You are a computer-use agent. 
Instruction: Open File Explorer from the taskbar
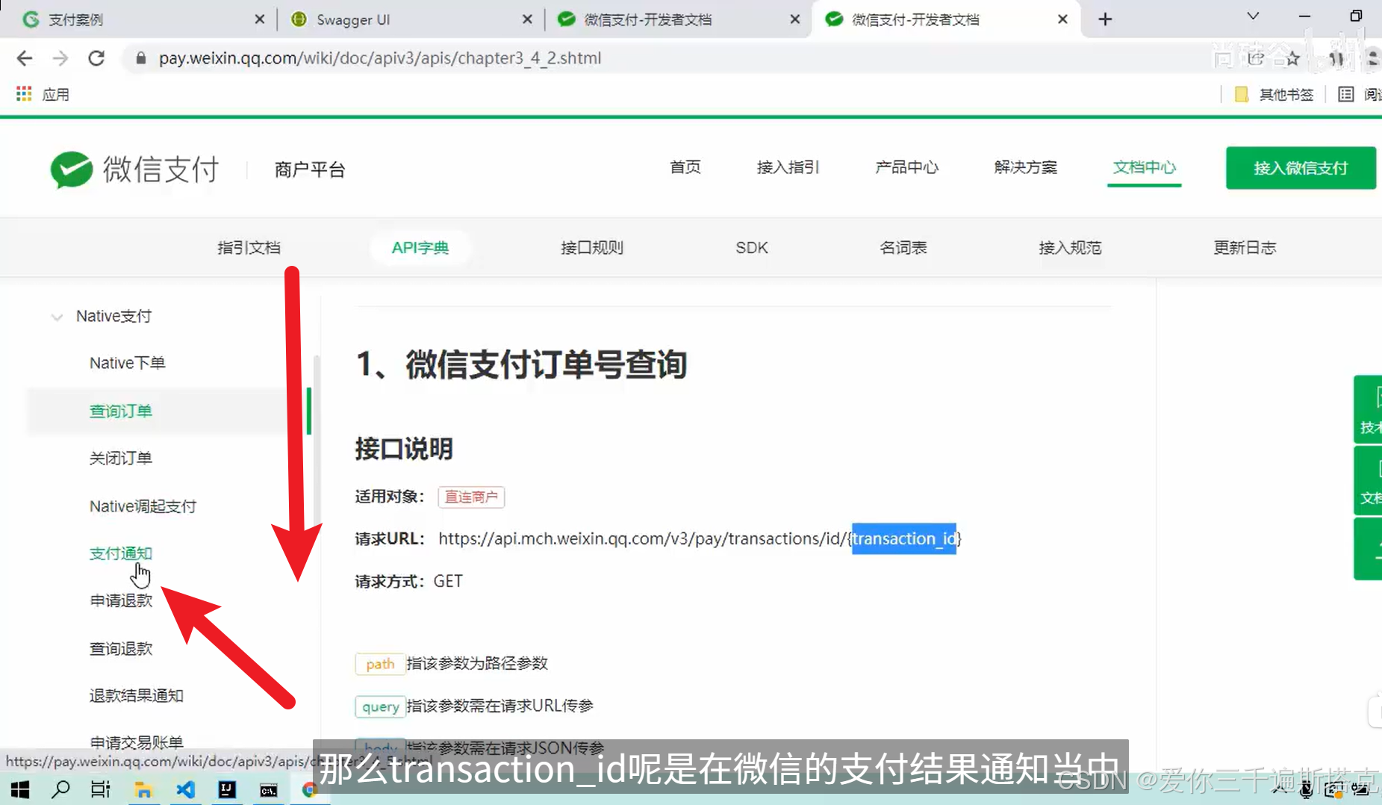point(143,789)
